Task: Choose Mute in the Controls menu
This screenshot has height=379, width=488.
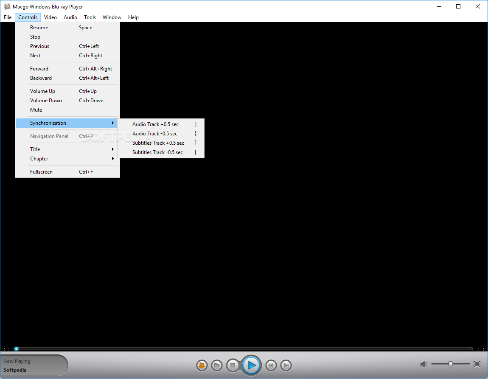Action: click(67, 109)
